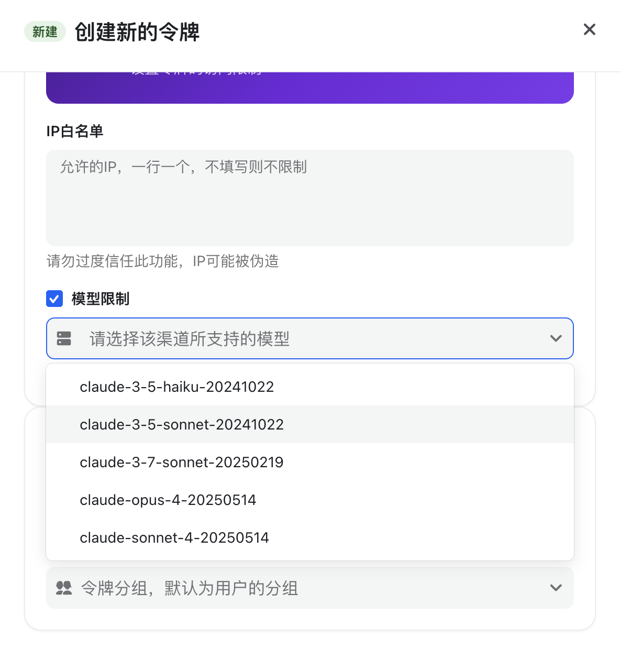
Task: Click the IP白名单 text area
Action: point(310,198)
